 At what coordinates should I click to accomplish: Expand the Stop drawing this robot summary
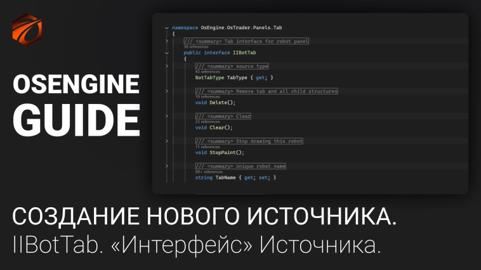(167, 141)
